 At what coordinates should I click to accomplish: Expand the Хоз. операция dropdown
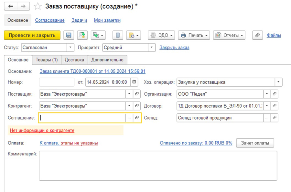pyautogui.click(x=278, y=82)
